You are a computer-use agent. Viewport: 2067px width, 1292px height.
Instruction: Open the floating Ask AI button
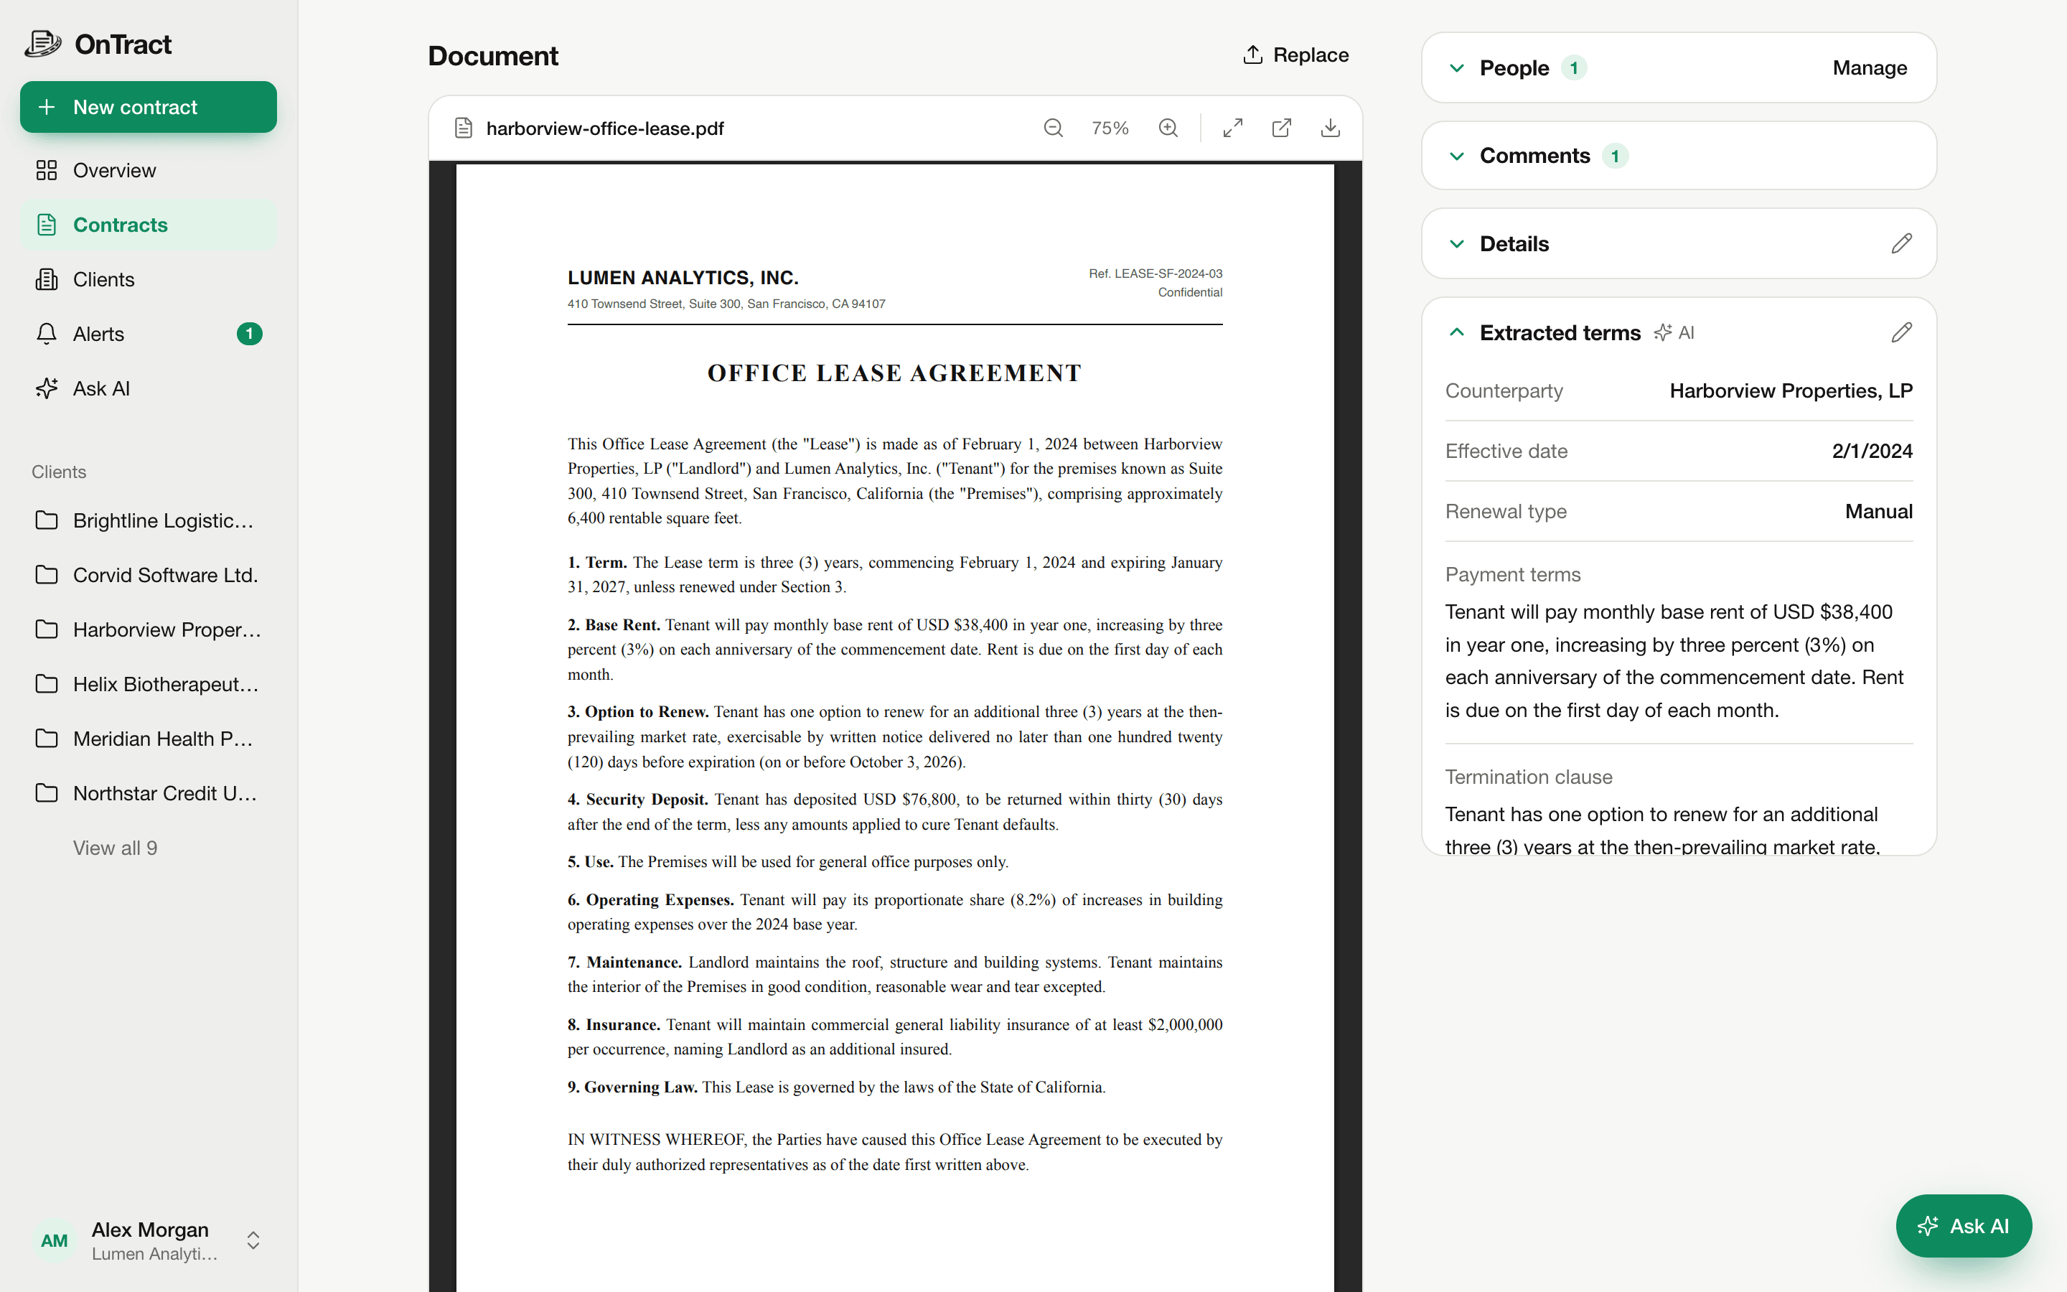1963,1226
